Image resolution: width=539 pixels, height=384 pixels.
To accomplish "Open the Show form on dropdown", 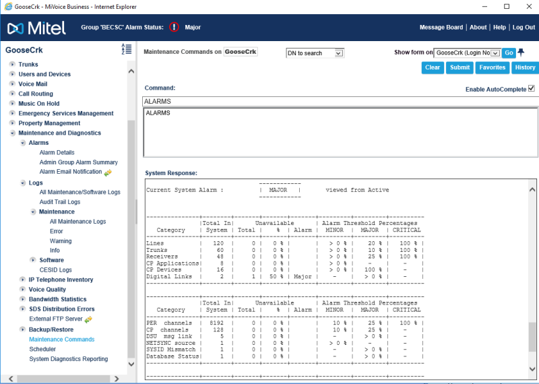I will tap(466, 53).
